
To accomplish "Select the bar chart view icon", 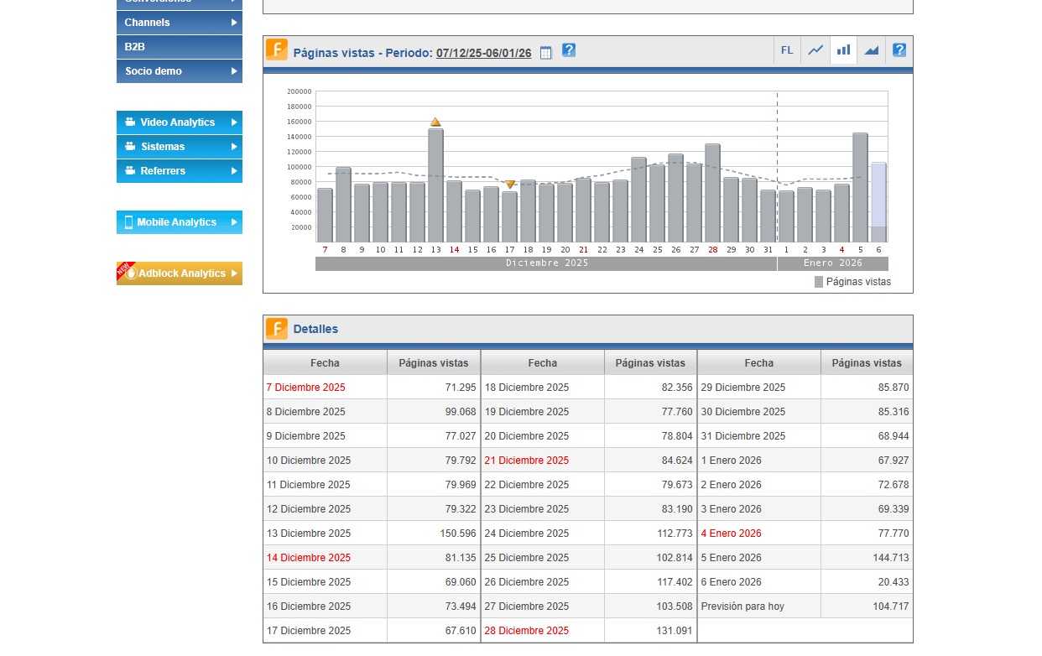I will pyautogui.click(x=843, y=50).
